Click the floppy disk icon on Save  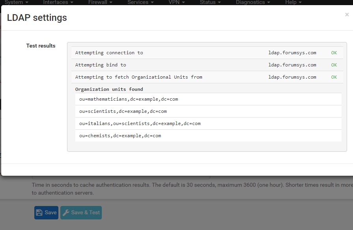[39, 213]
